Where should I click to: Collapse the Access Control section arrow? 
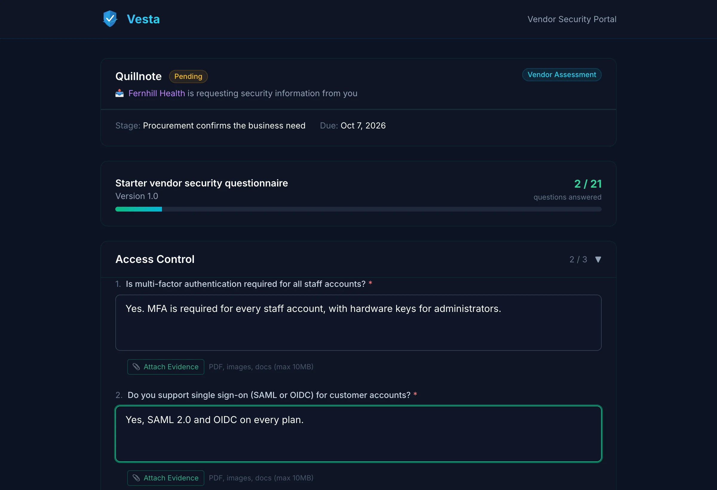[x=598, y=260]
